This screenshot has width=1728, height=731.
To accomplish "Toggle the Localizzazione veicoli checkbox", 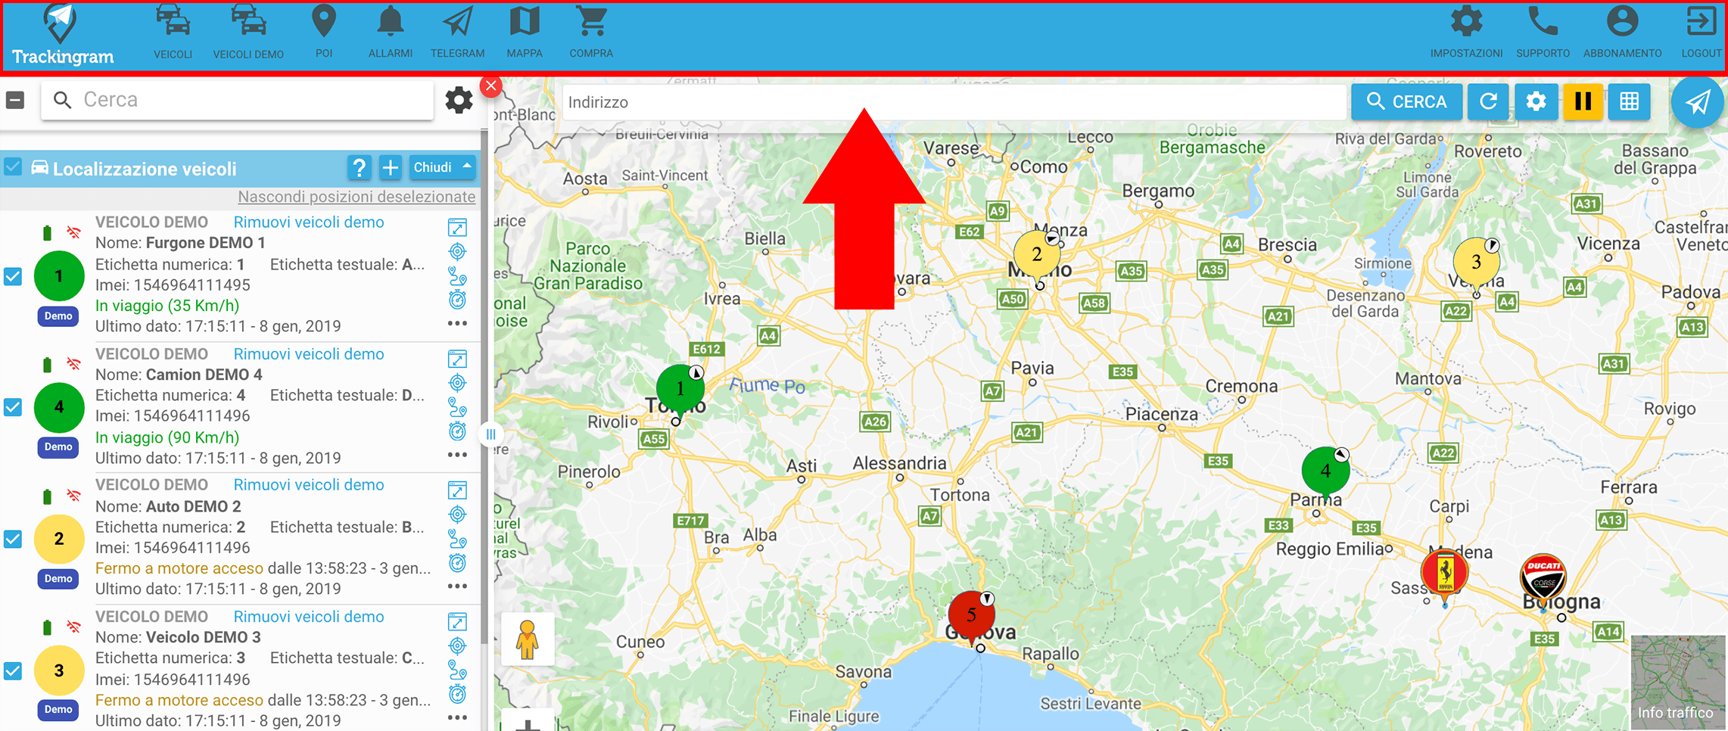I will pos(14,167).
